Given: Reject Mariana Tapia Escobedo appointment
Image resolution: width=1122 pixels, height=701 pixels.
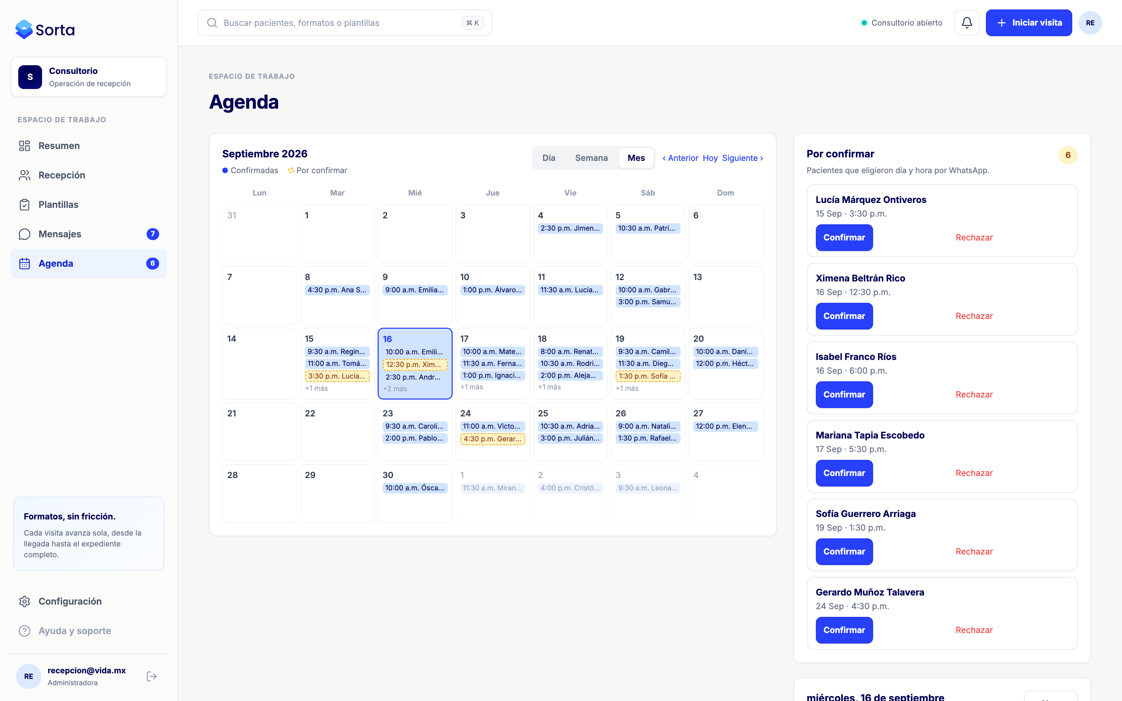Looking at the screenshot, I should [x=974, y=473].
